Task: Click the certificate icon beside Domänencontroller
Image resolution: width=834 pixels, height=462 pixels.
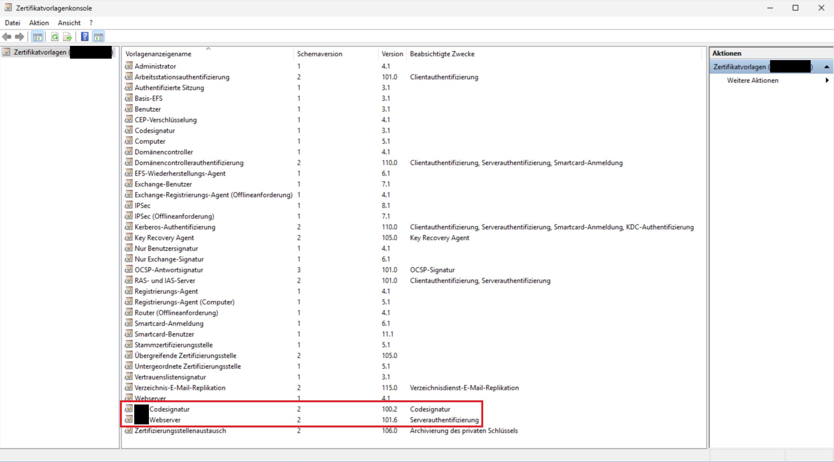Action: tap(129, 151)
